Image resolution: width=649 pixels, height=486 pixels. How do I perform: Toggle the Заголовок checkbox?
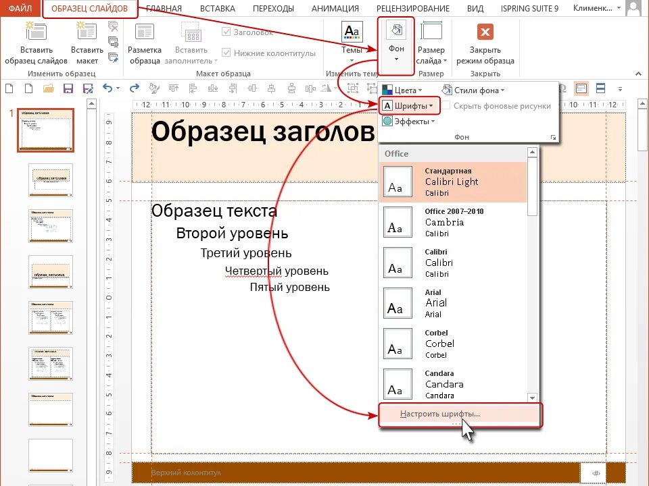(x=226, y=32)
